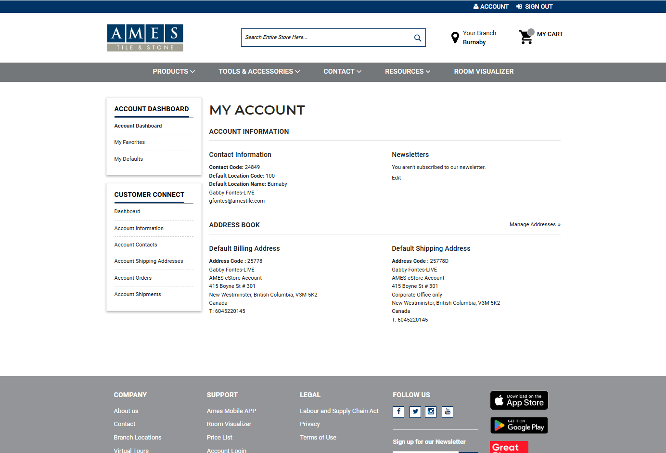Expand the RESOURCES dropdown menu
Image resolution: width=666 pixels, height=453 pixels.
point(407,71)
